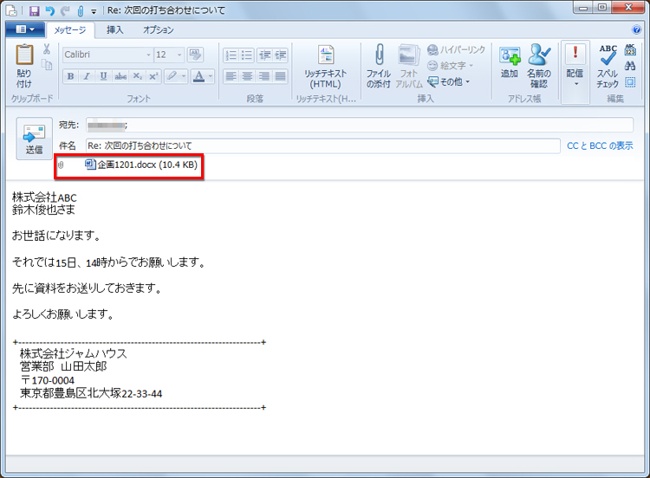The width and height of the screenshot is (650, 478).
Task: Align paragraph text left
Action: 231,76
